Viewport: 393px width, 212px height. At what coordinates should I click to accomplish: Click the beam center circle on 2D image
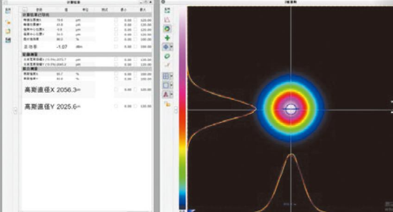click(x=291, y=109)
